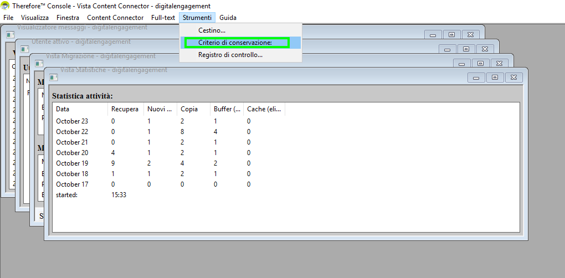
Task: Minimize the Utente attivo window
Action: [x=448, y=49]
